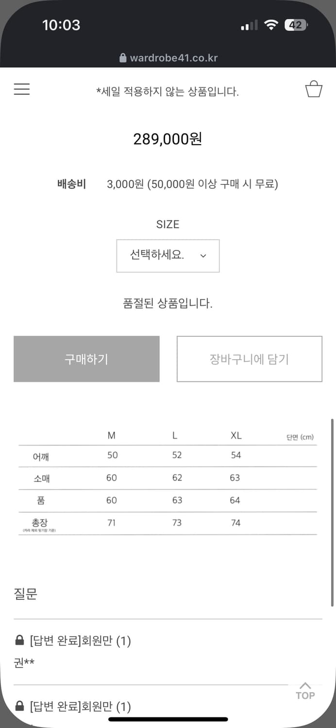Tap the chevron inside the 선택하세요 box
Viewport: 336px width, 728px height.
click(x=203, y=256)
